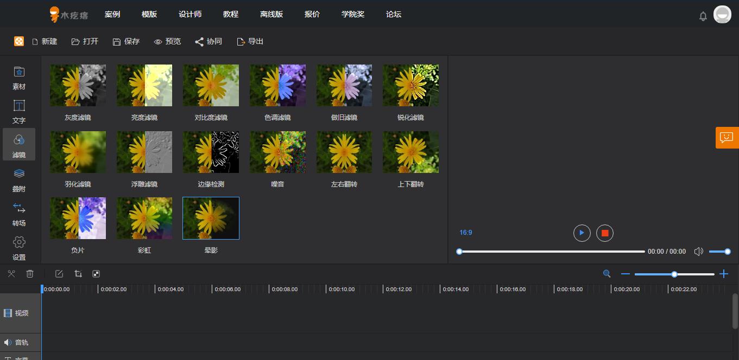The width and height of the screenshot is (739, 360).
Task: Open the 教程 tutorial menu item
Action: (x=231, y=14)
